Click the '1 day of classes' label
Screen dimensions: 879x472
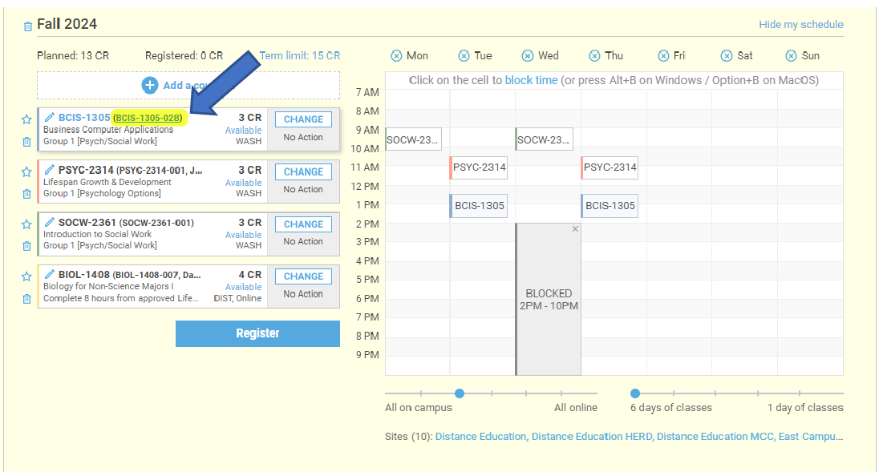(805, 408)
